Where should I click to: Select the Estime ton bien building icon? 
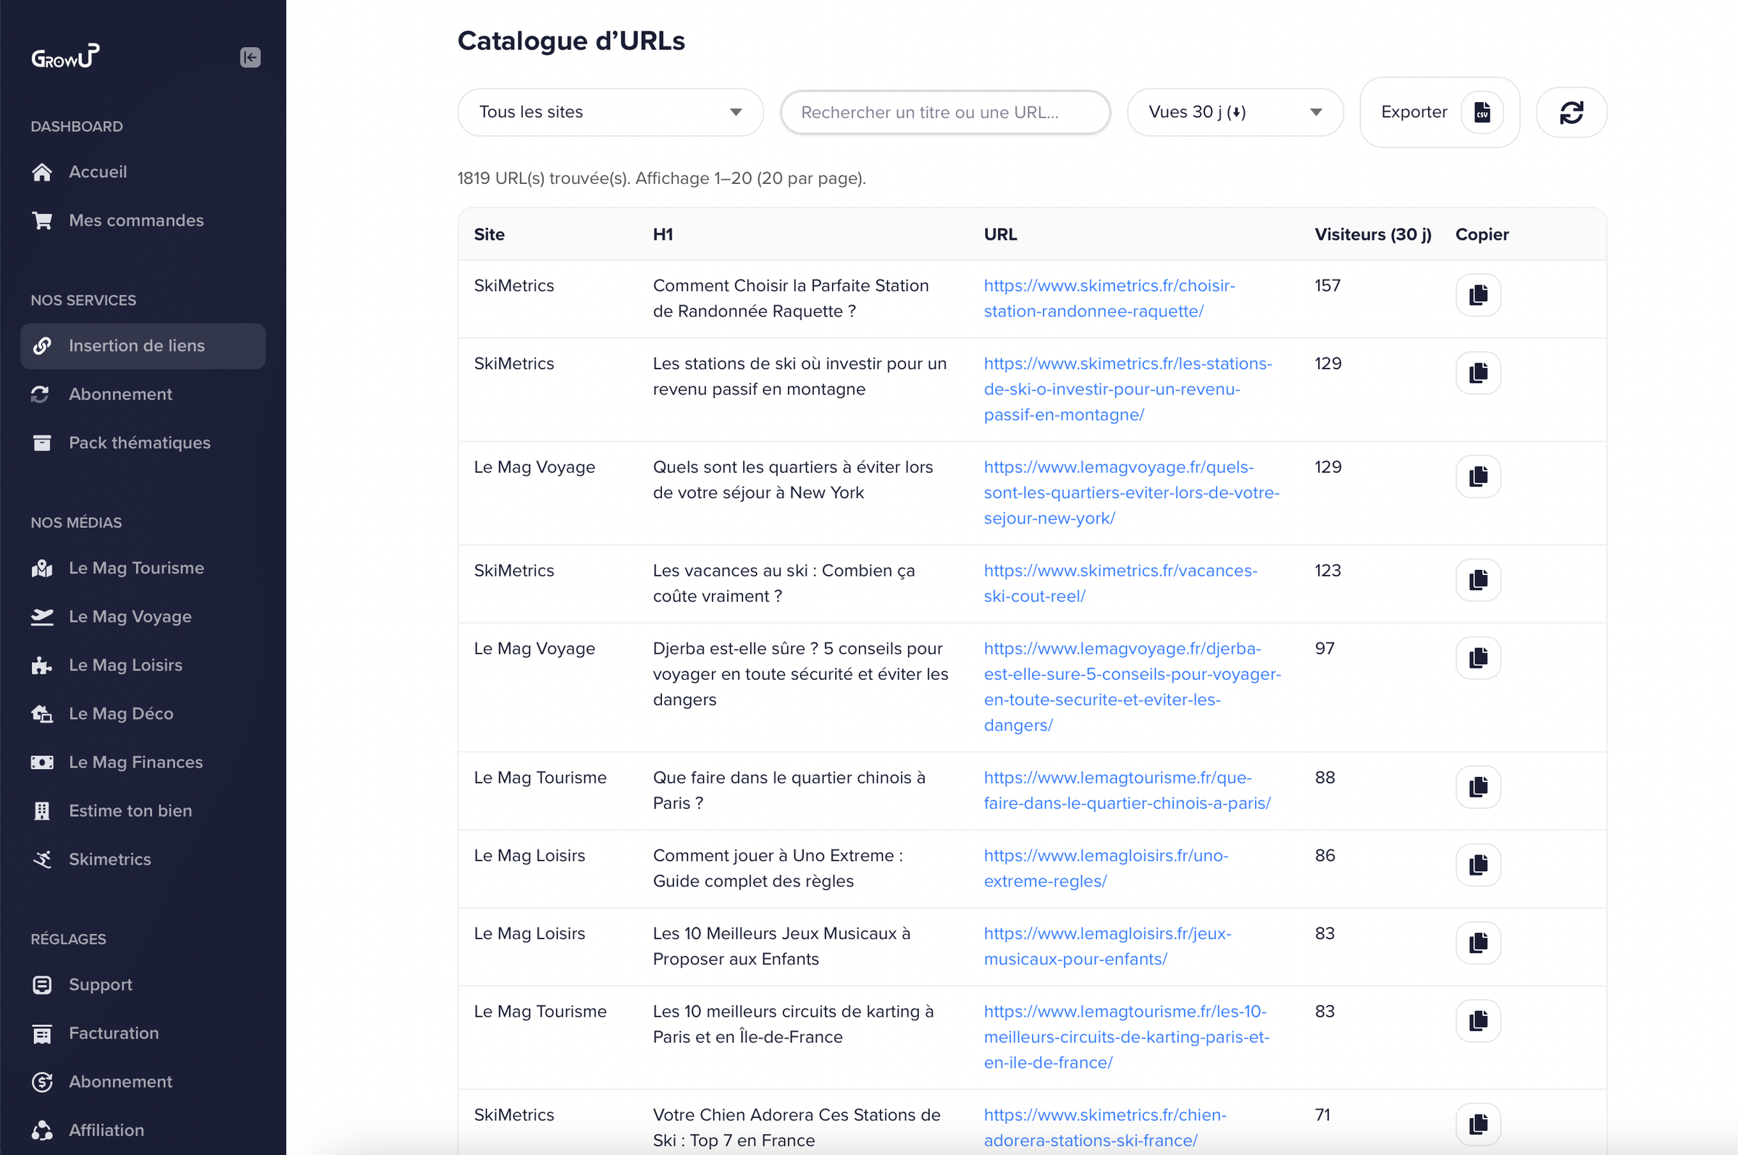point(42,810)
